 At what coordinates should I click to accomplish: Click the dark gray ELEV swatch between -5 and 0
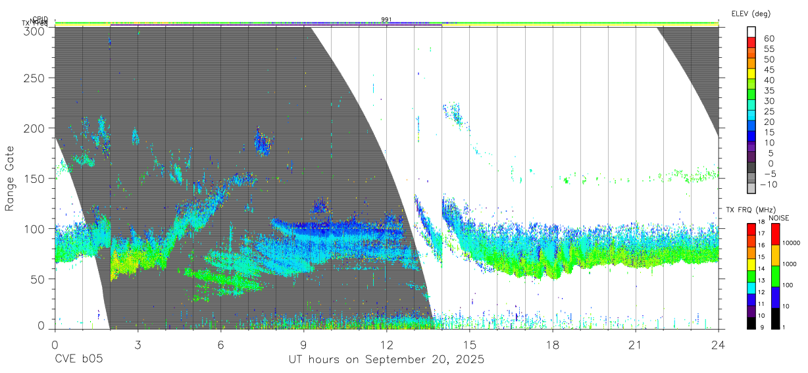coord(751,168)
